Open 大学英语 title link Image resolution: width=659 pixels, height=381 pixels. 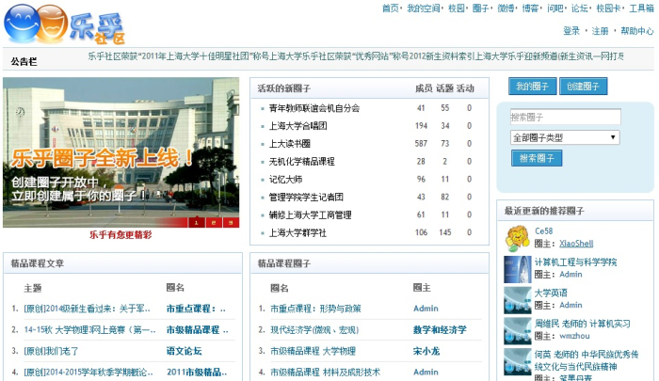pyautogui.click(x=551, y=293)
